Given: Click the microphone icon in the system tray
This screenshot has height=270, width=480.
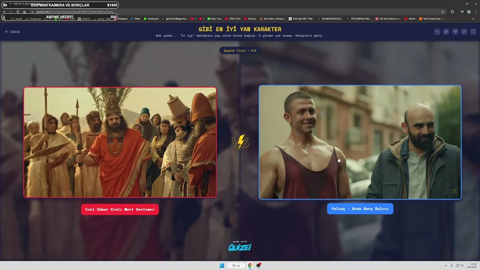Looking at the screenshot, I should (x=451, y=265).
